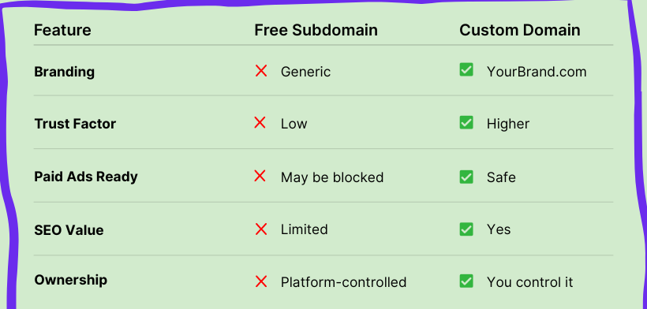Select the green checkmark next to Higher
This screenshot has height=309, width=647.
pos(466,122)
